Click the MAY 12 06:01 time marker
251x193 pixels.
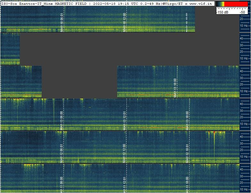(61, 154)
